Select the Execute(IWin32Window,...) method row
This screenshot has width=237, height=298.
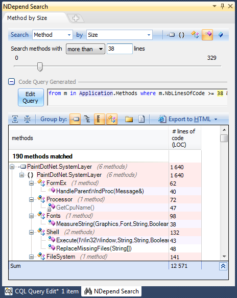click(112, 240)
